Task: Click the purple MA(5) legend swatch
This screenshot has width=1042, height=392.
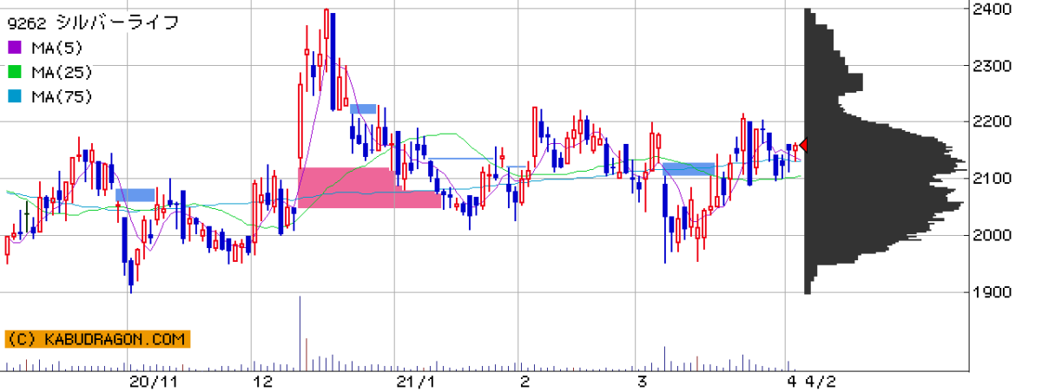Action: pos(16,48)
